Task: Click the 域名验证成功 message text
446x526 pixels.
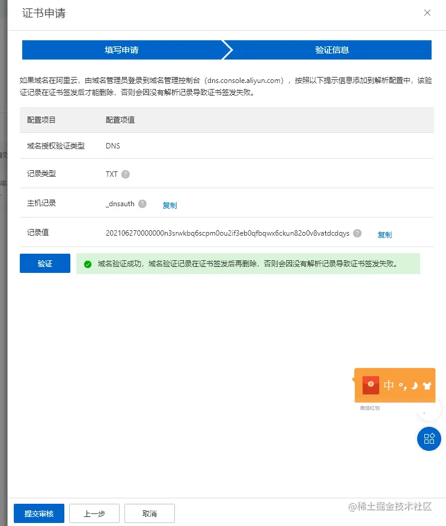Action: tap(248, 264)
